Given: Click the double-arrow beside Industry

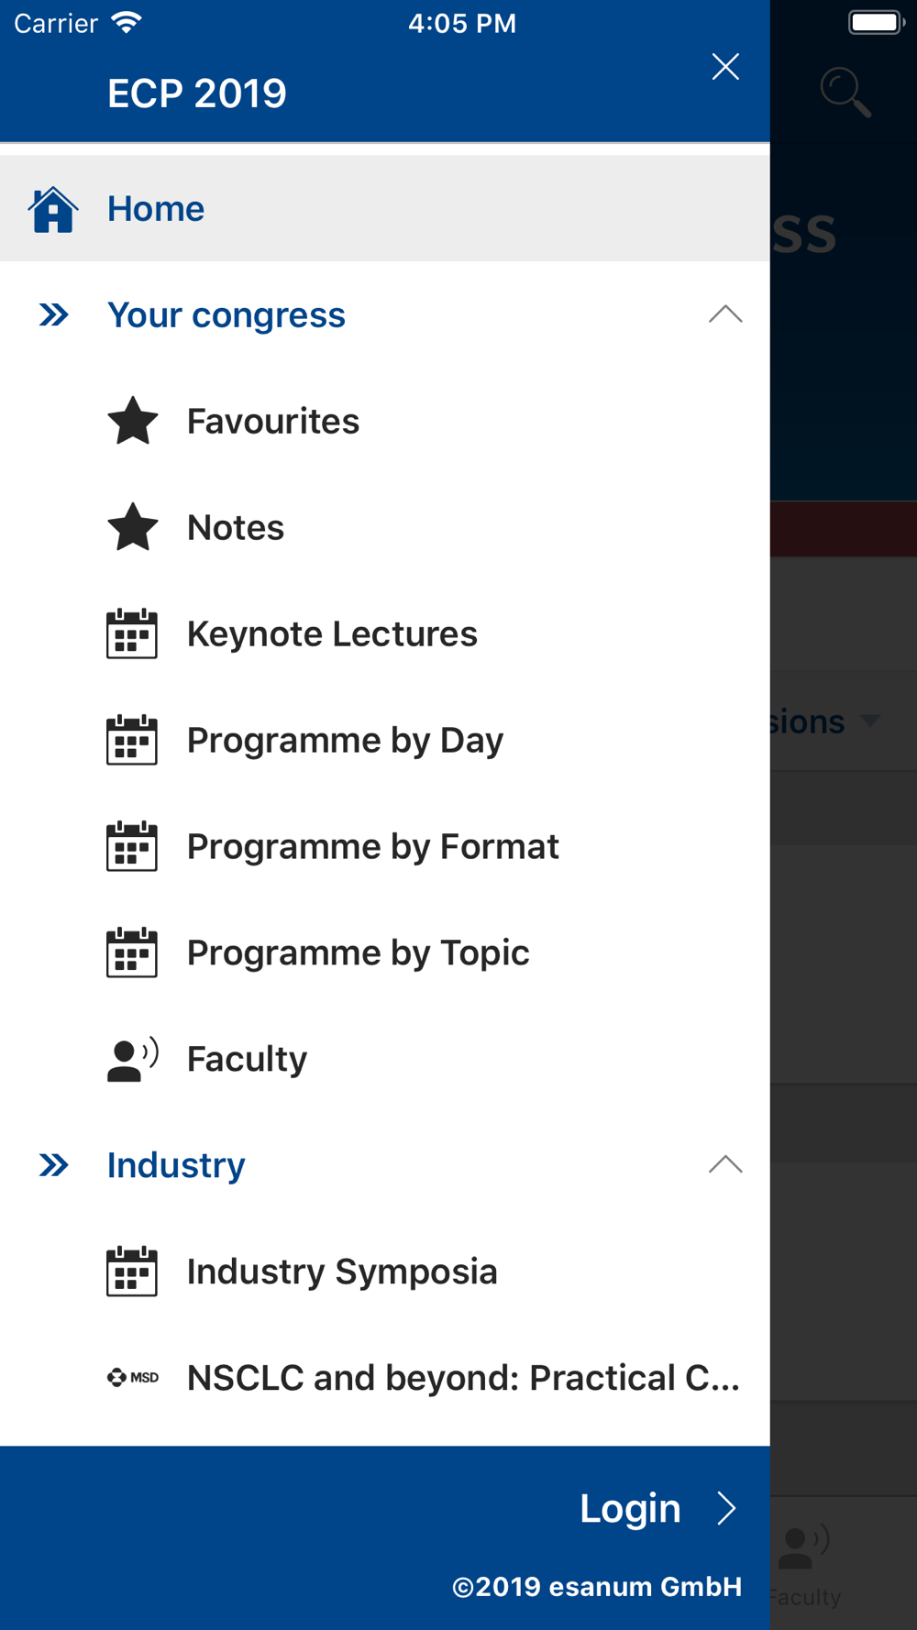Looking at the screenshot, I should tap(54, 1165).
